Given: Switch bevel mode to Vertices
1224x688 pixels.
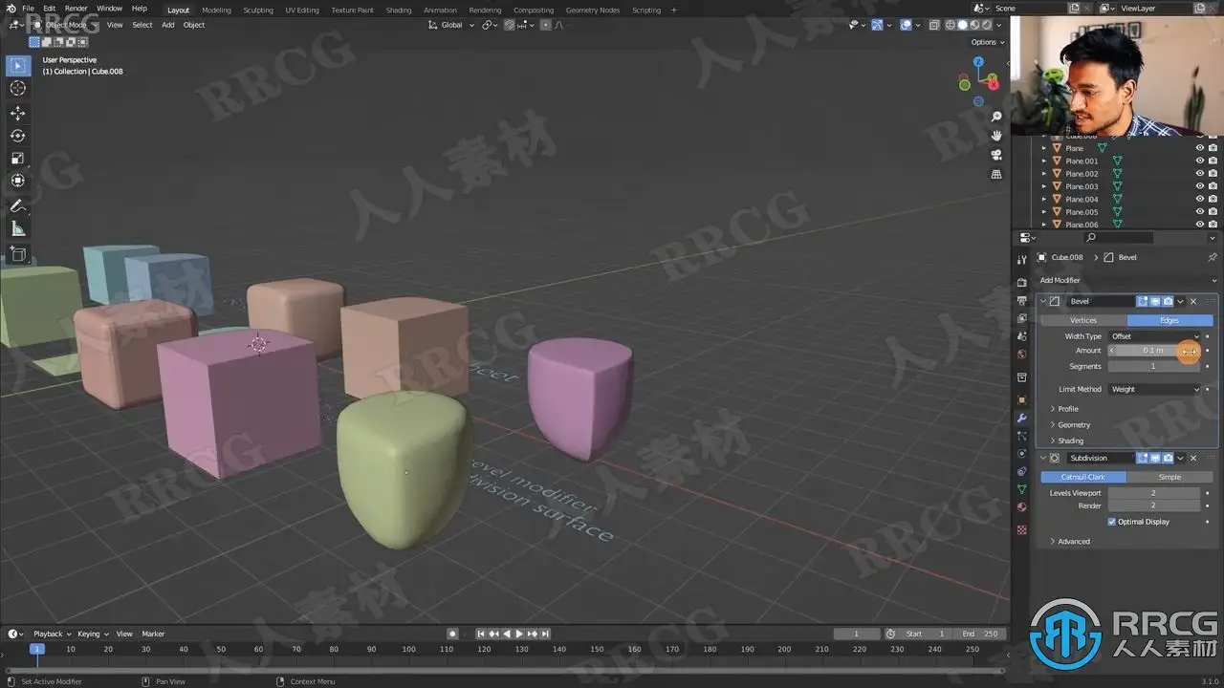Looking at the screenshot, I should click(x=1083, y=320).
